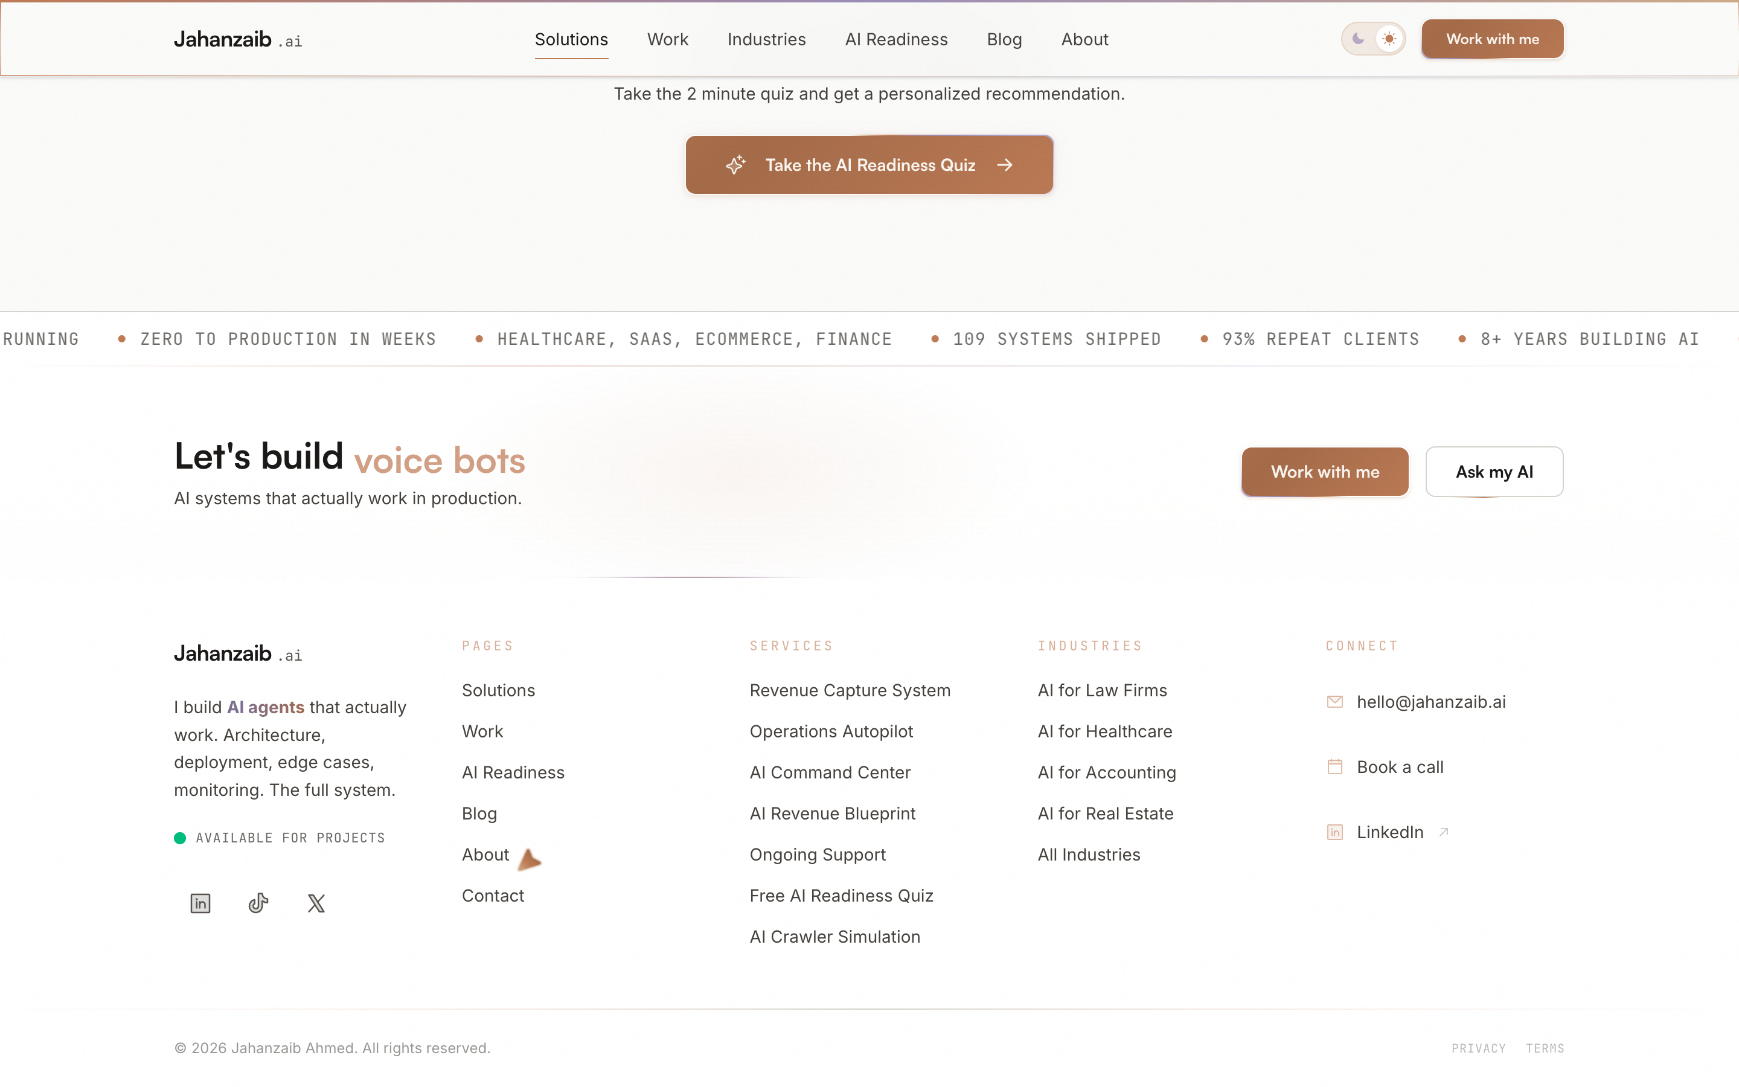
Task: Open Revenue Capture System service link
Action: pos(850,690)
